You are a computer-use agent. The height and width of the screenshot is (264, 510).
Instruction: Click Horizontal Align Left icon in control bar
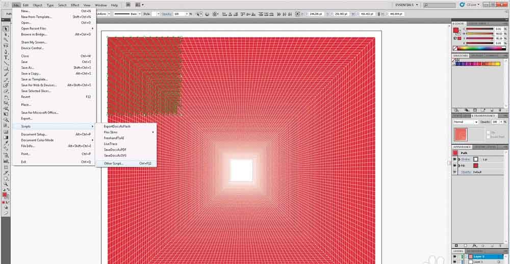tap(224, 14)
